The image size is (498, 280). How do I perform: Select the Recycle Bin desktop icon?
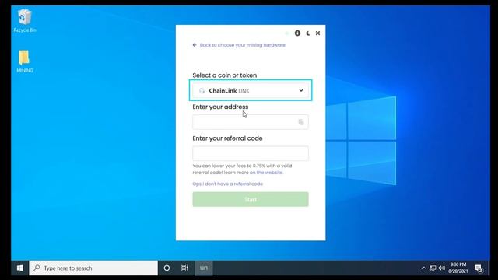coord(25,21)
